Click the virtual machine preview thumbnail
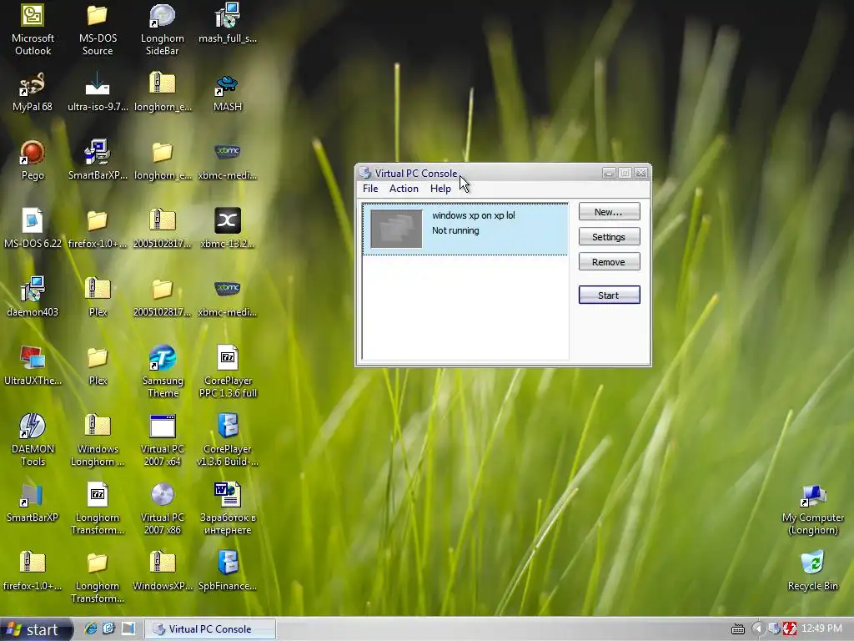 tap(396, 229)
